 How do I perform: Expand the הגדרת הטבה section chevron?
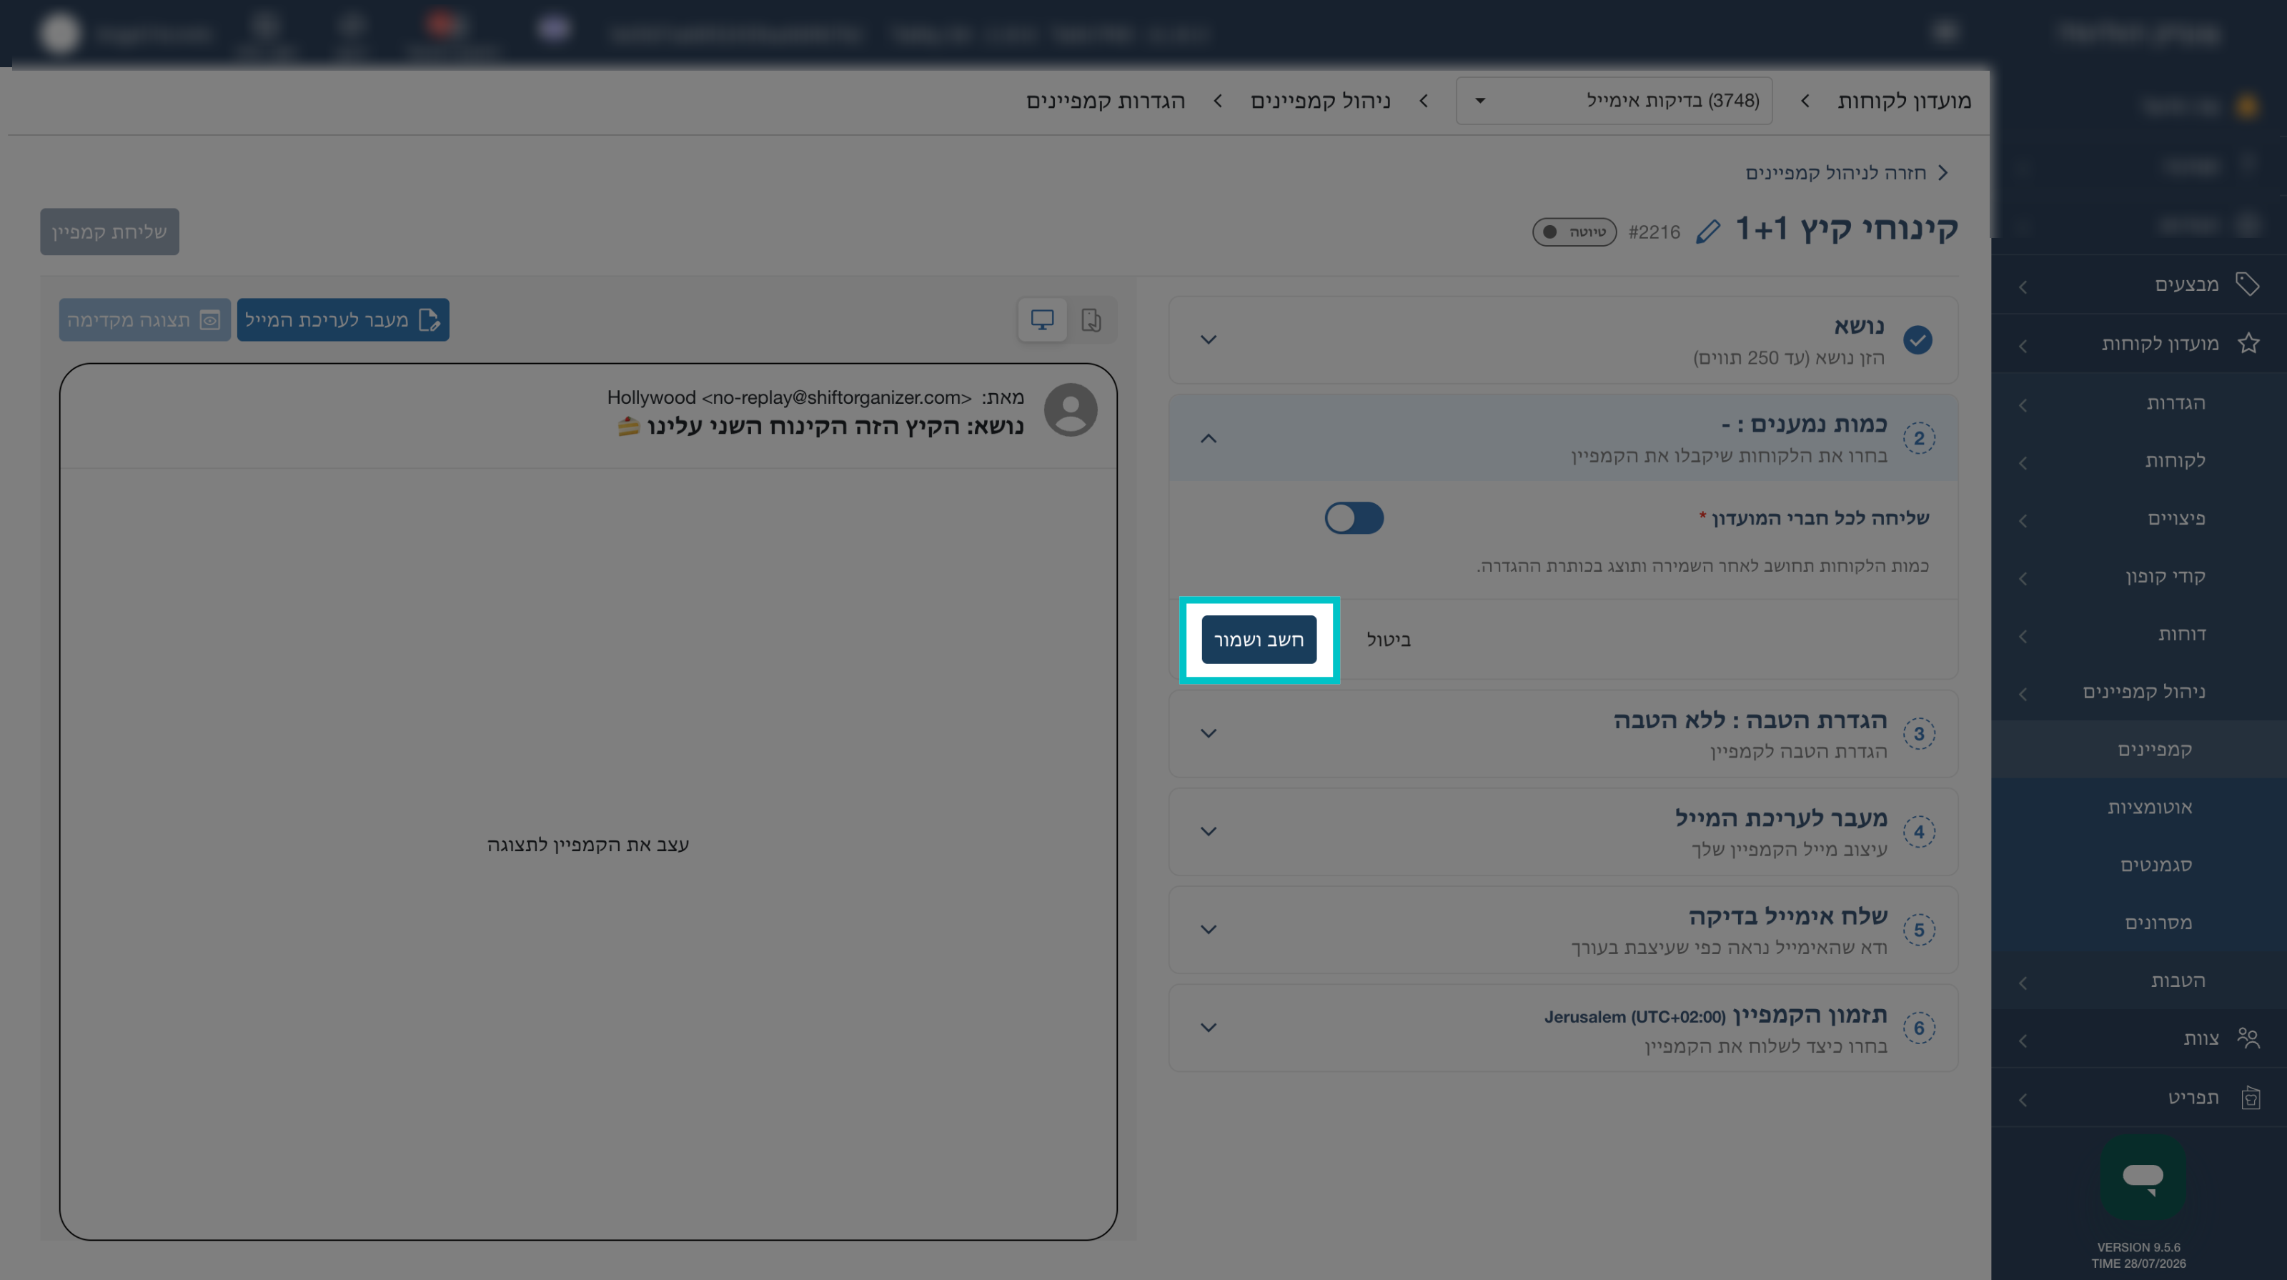[x=1209, y=733]
